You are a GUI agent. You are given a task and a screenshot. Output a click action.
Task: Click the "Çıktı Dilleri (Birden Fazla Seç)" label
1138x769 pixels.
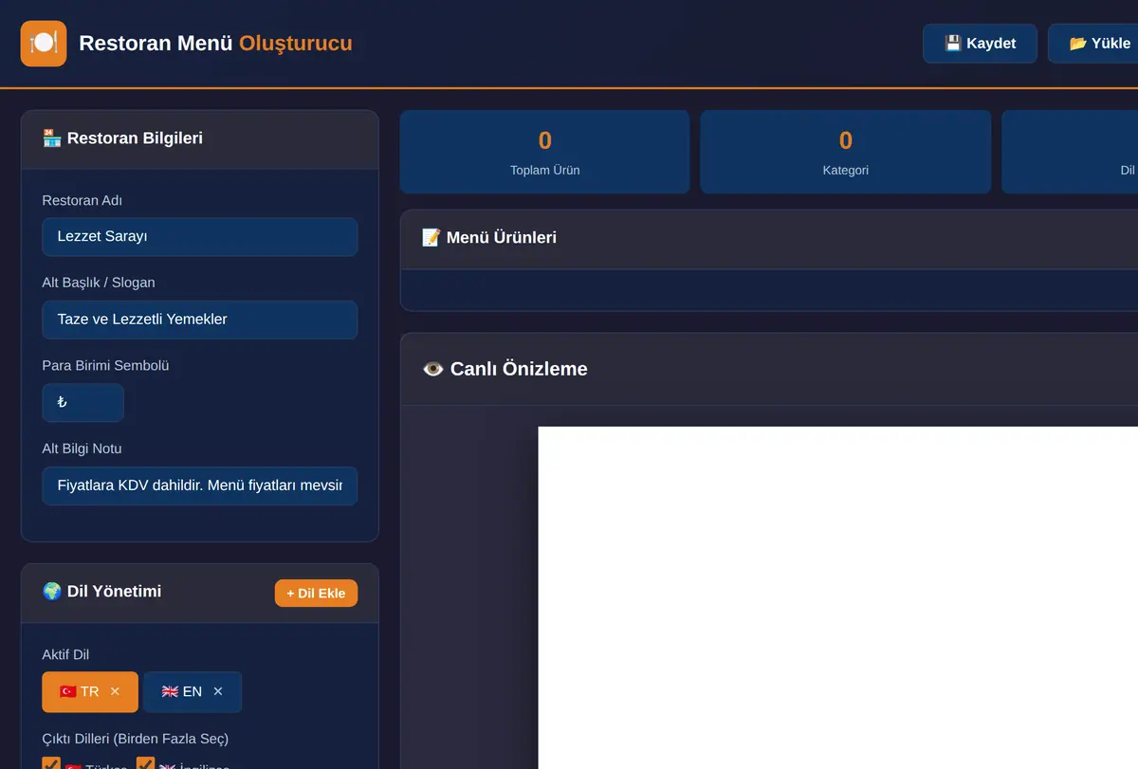tap(136, 739)
